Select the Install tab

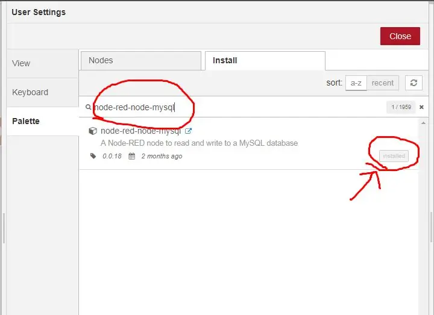265,61
